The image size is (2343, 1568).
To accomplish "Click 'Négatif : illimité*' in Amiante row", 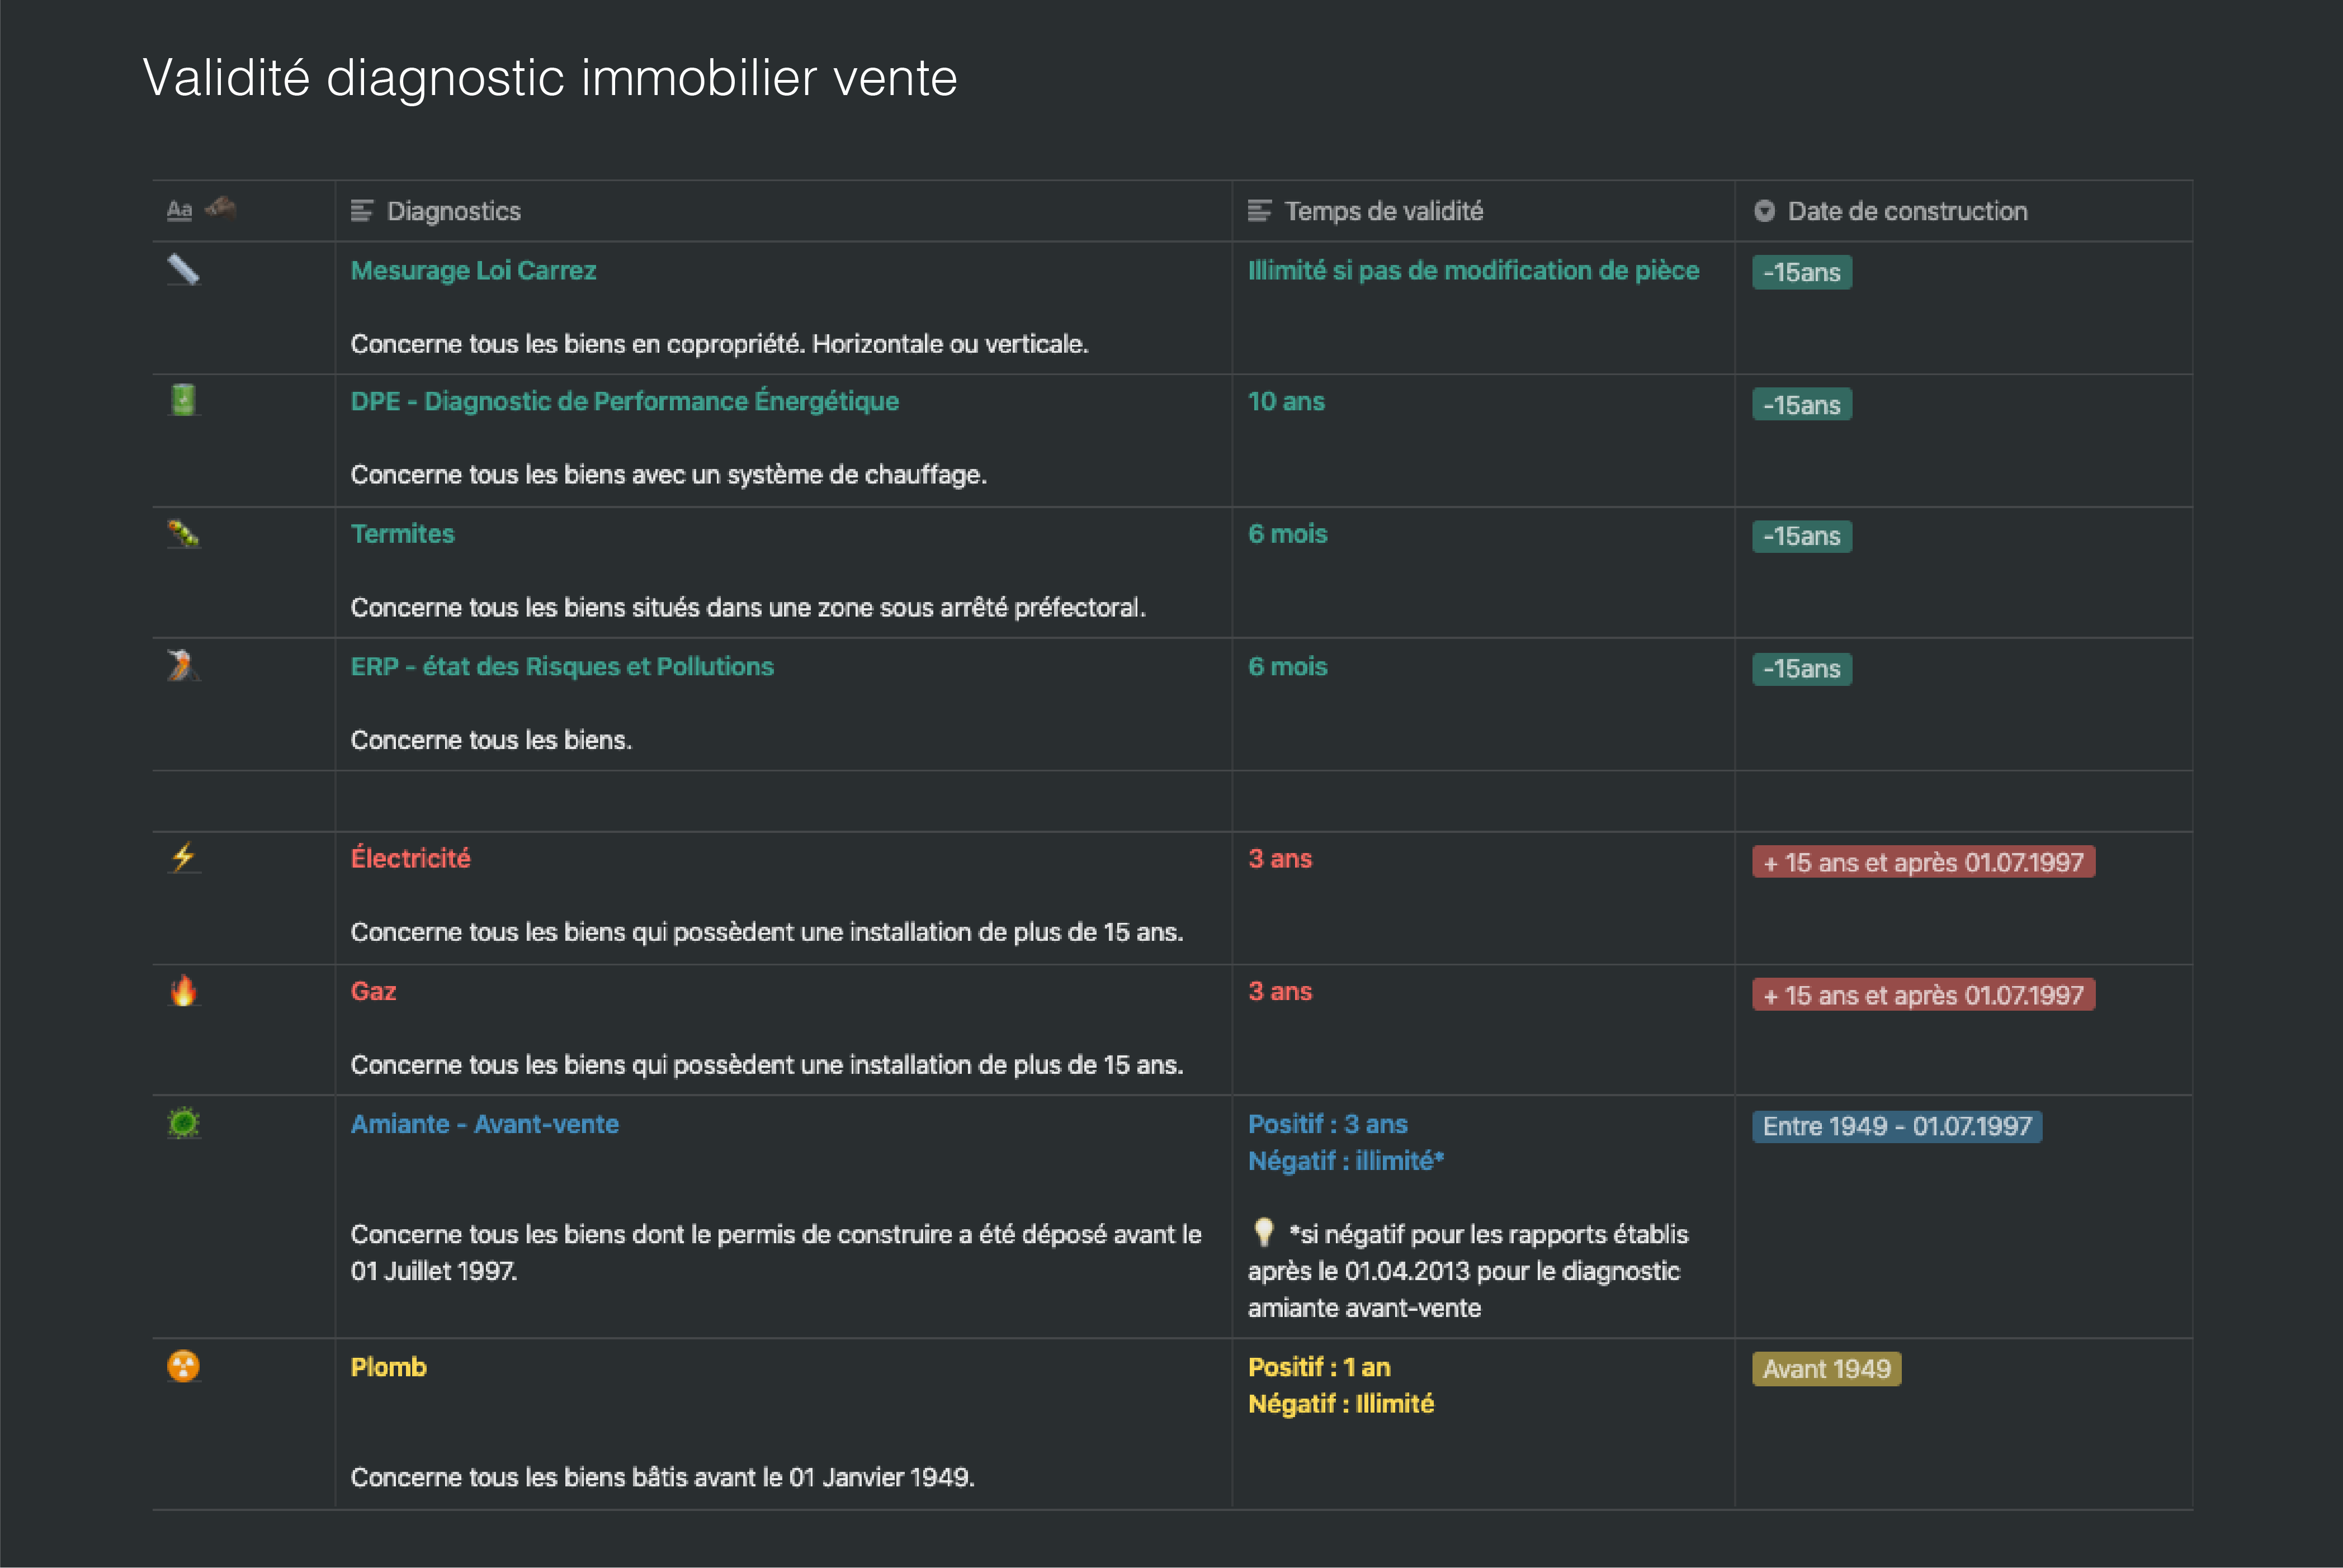I will tap(1345, 1161).
